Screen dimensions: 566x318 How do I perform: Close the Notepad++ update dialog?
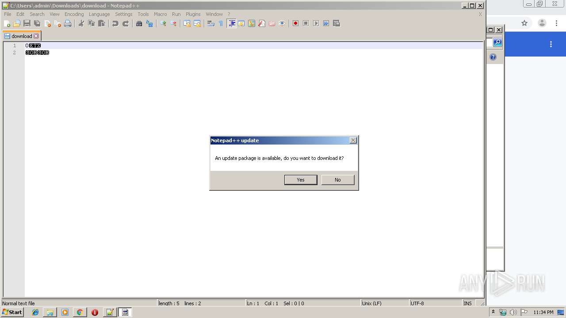coord(353,140)
